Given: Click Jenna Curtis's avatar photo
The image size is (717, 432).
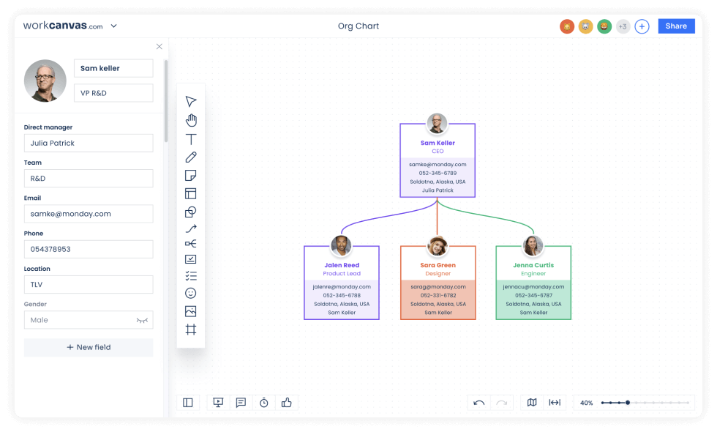Looking at the screenshot, I should click(533, 246).
